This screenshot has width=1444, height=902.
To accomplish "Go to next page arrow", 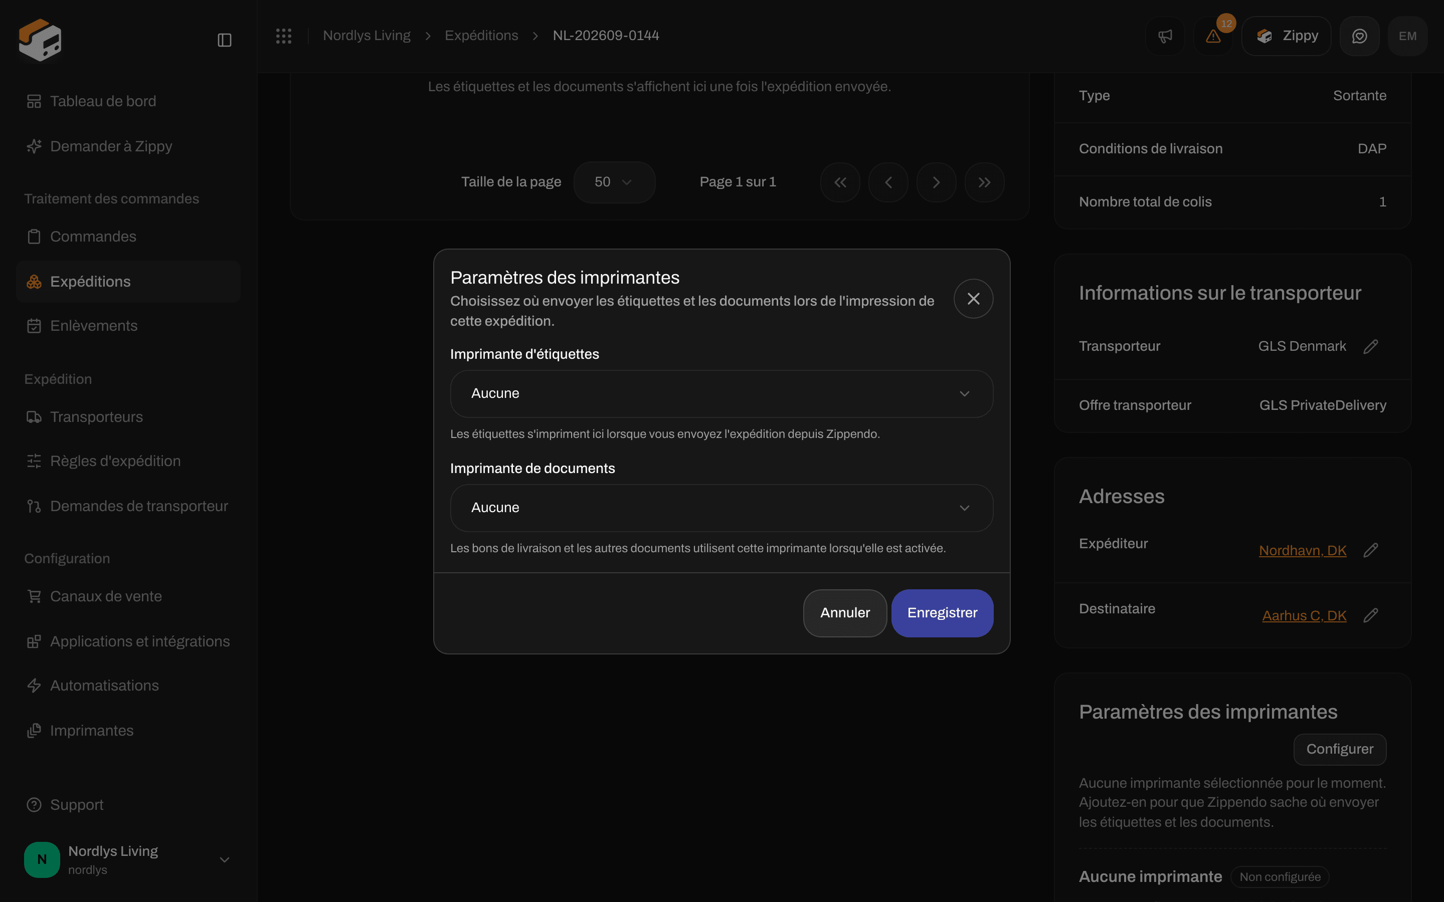I will (x=936, y=182).
